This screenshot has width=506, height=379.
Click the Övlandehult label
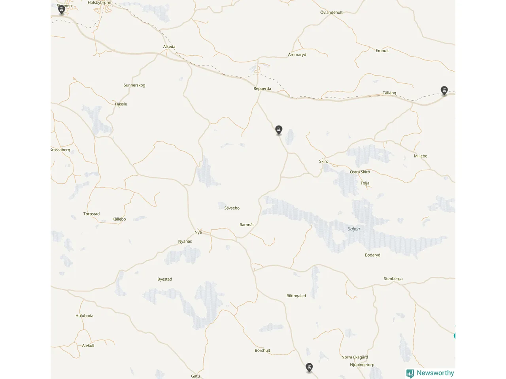[331, 12]
